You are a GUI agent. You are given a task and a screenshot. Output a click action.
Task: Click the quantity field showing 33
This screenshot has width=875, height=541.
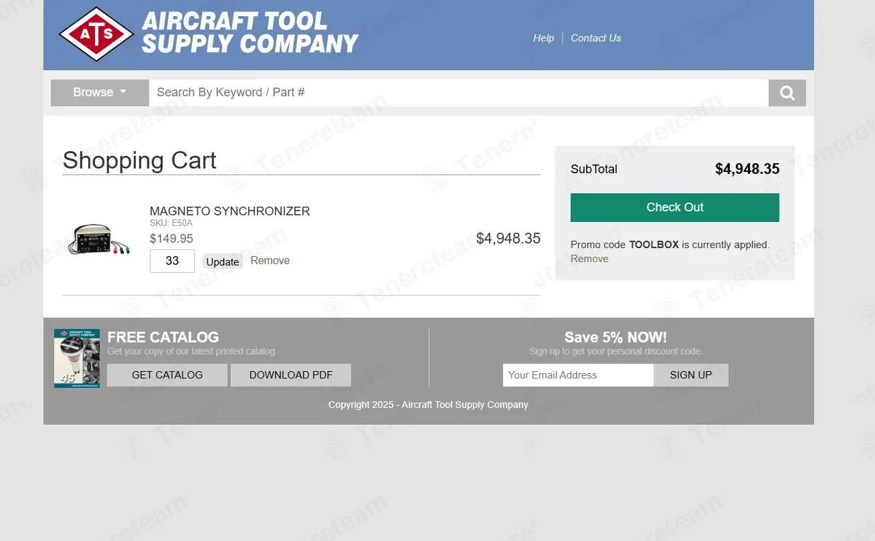click(172, 261)
